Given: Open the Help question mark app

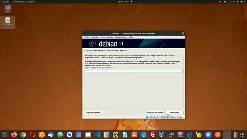Looking at the screenshot, I should [x=144, y=135].
